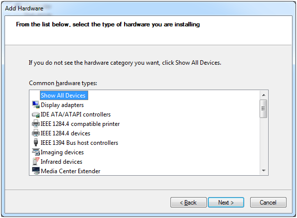The height and width of the screenshot is (218, 297).
Task: Select Show All Devices in the list
Action: click(64, 96)
